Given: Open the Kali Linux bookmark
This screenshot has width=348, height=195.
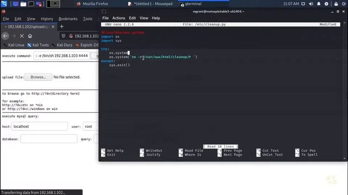Looking at the screenshot, I should [x=14, y=45].
